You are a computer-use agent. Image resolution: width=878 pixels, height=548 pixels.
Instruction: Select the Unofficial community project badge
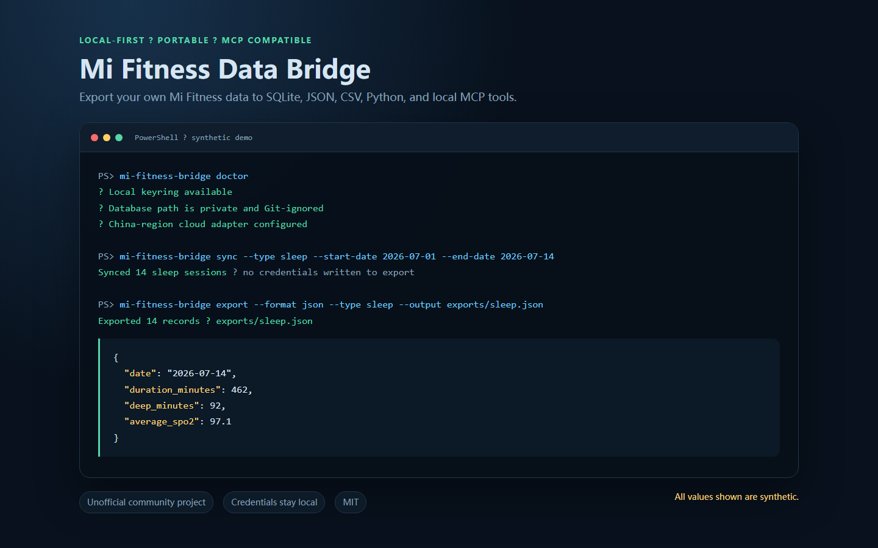coord(146,502)
